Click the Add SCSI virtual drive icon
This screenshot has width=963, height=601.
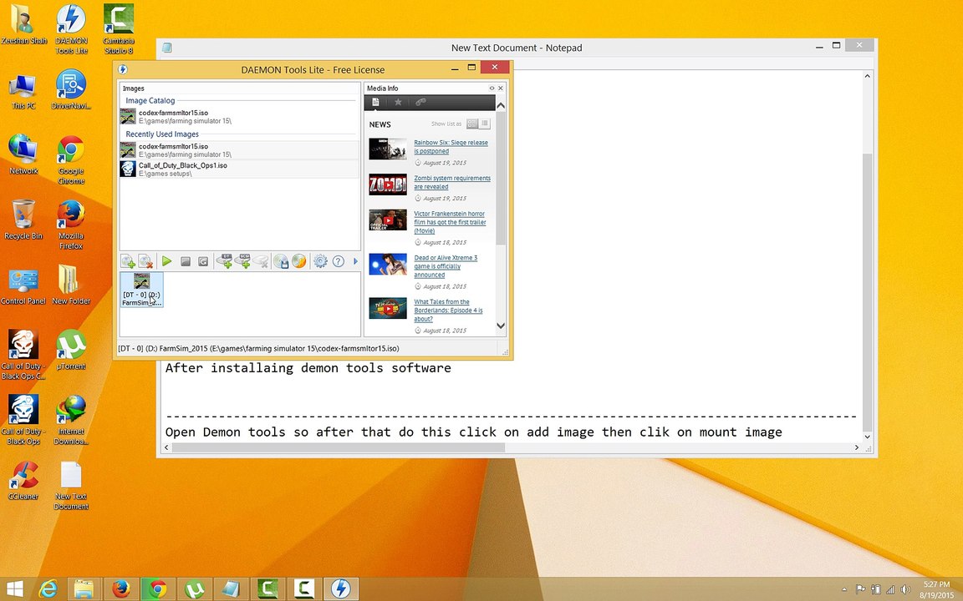[242, 262]
